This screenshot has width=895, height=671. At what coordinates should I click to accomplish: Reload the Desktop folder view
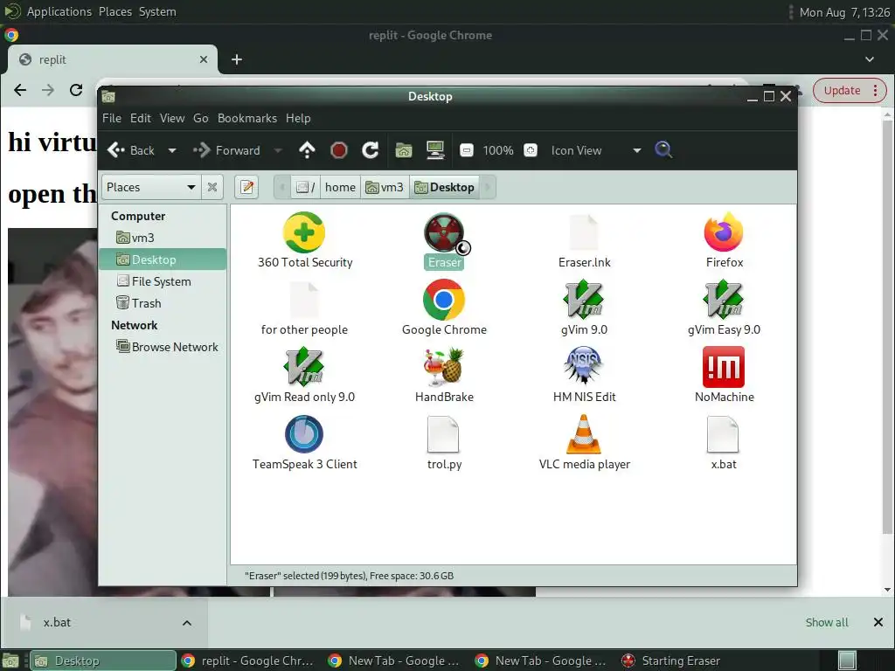tap(371, 150)
